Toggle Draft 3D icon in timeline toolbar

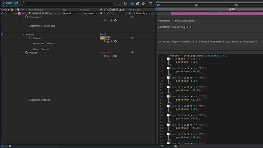(125, 4)
